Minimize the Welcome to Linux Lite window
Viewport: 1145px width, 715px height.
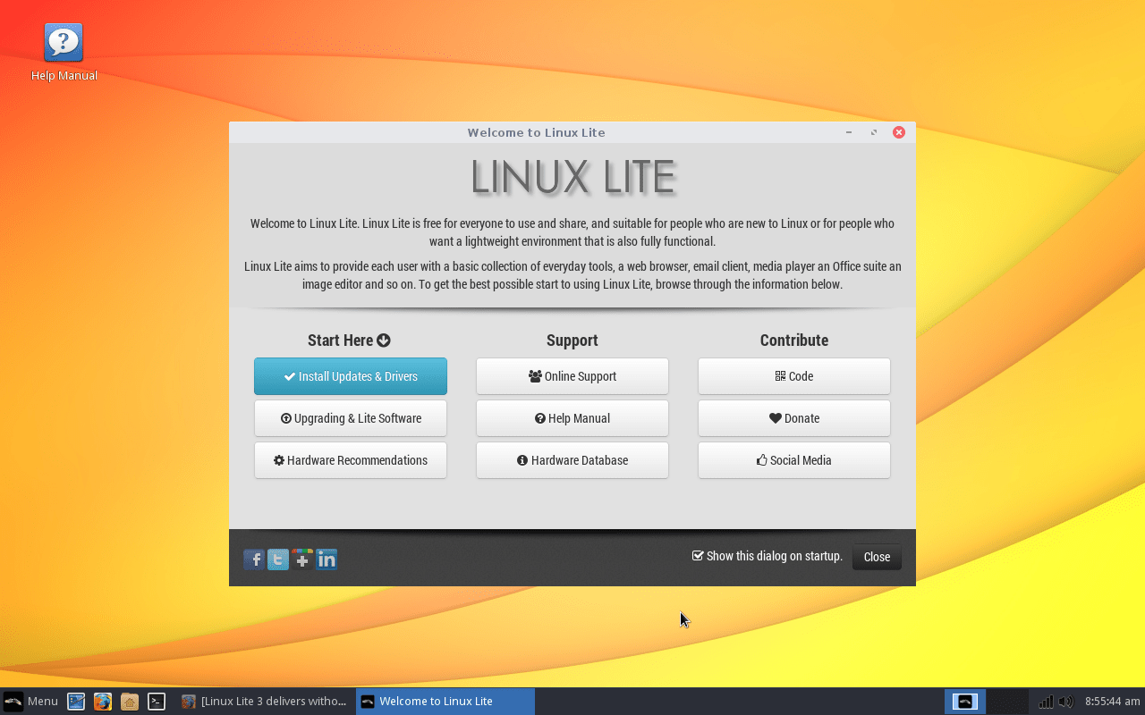(849, 132)
